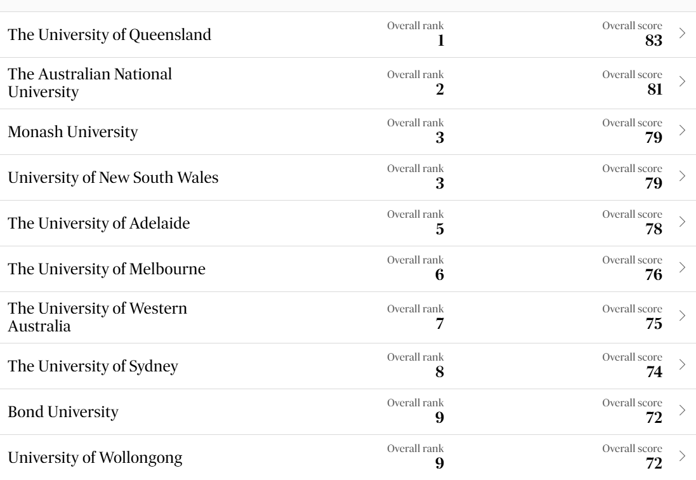Image resolution: width=696 pixels, height=480 pixels.
Task: Select The University of Melbourne title
Action: pos(107,269)
